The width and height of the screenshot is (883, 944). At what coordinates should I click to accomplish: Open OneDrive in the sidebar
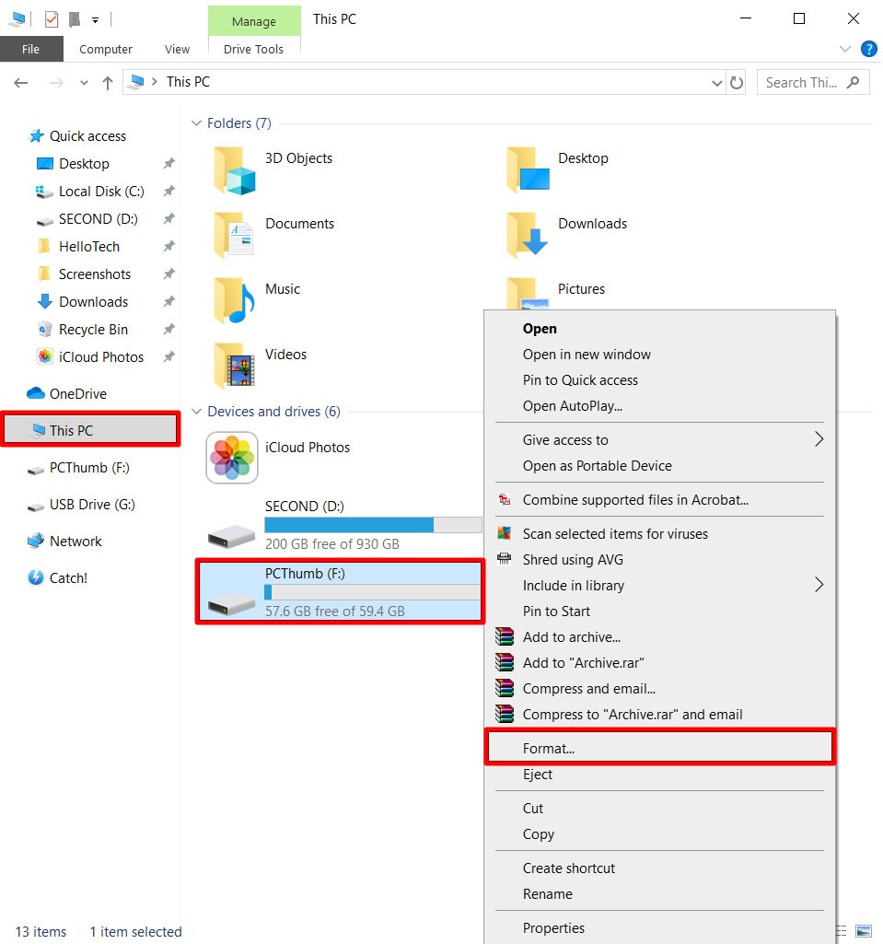coord(77,394)
